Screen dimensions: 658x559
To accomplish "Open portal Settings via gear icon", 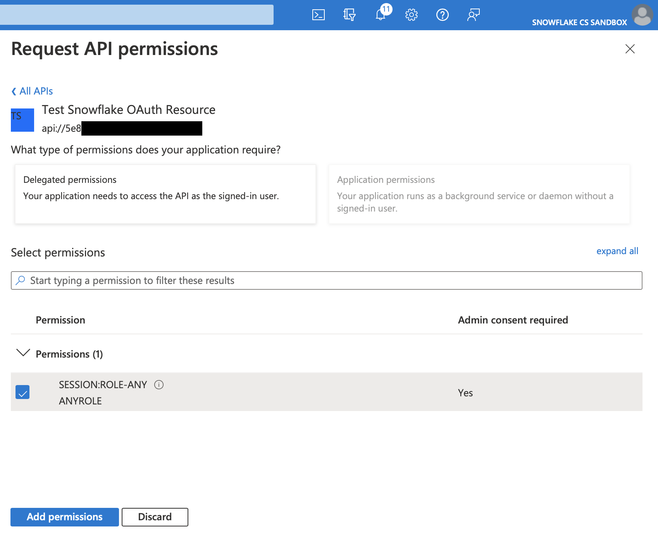I will [411, 15].
